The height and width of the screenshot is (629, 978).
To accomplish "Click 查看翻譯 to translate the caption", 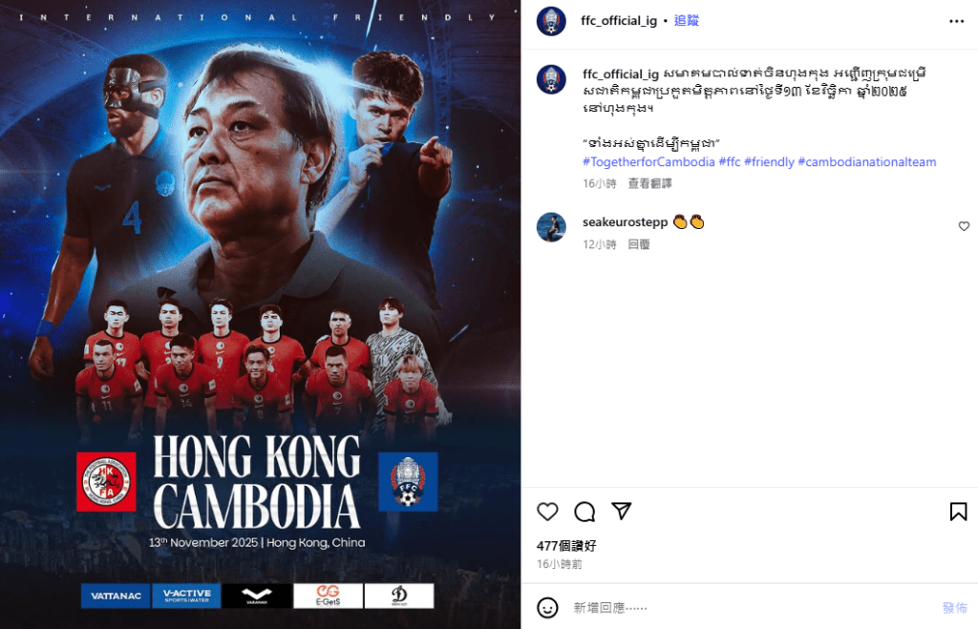I will [x=649, y=183].
